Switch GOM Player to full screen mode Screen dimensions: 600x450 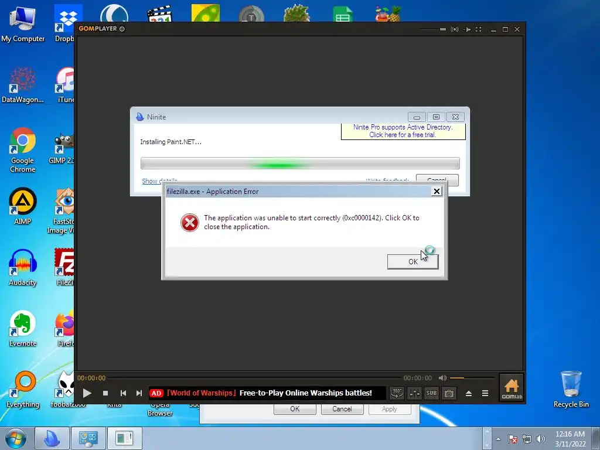point(478,29)
